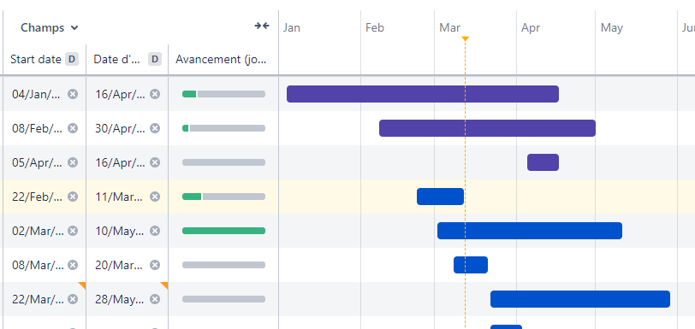The image size is (695, 329).
Task: Clear the 05/Apr start date
Action: click(73, 162)
